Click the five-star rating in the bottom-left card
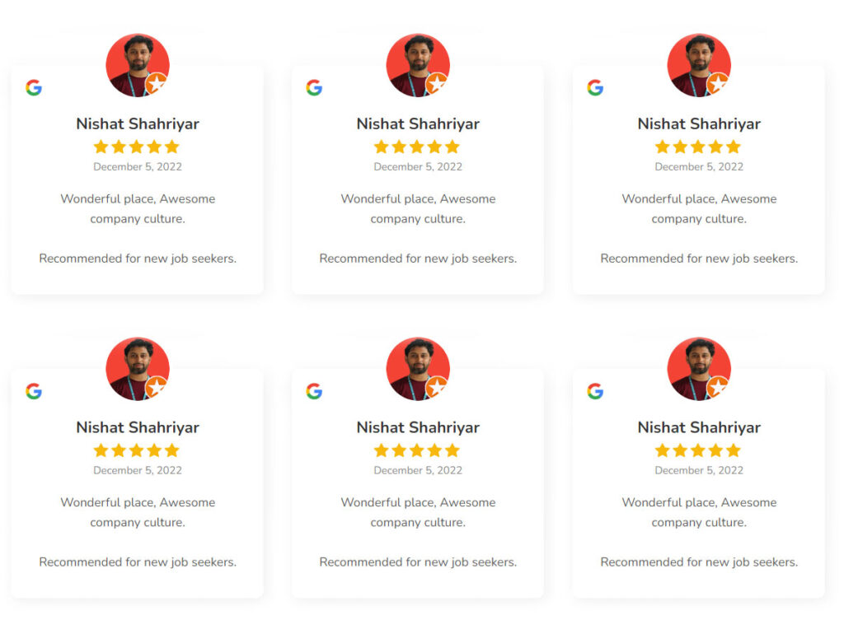This screenshot has width=844, height=620. (137, 450)
